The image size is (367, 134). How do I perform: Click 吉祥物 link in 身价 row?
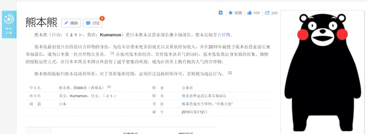(206, 104)
